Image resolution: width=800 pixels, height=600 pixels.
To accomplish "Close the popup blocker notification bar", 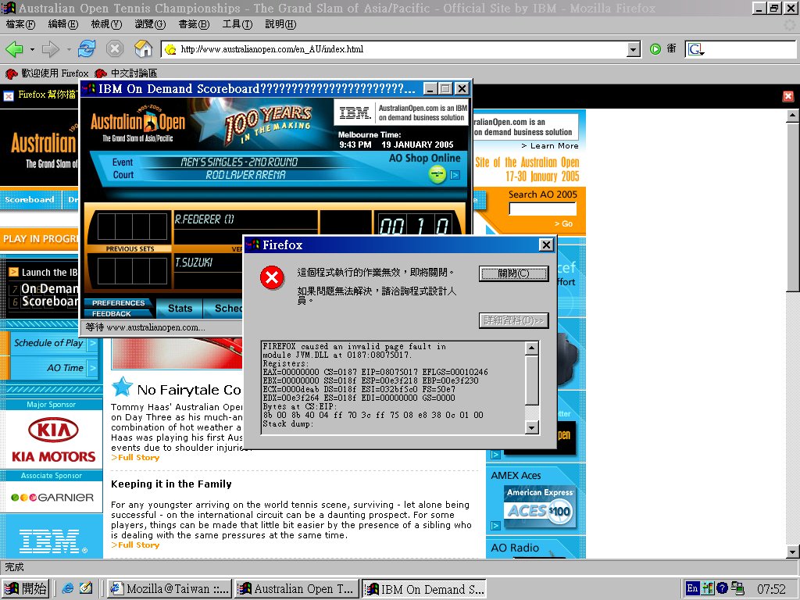I will tap(787, 96).
